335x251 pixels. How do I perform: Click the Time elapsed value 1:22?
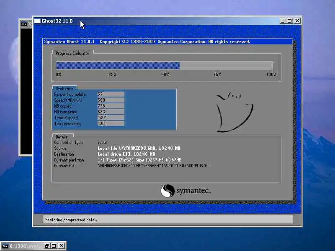(x=111, y=118)
